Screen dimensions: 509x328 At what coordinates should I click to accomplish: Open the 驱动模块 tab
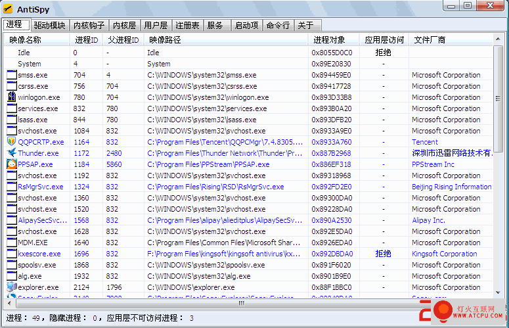[50, 26]
